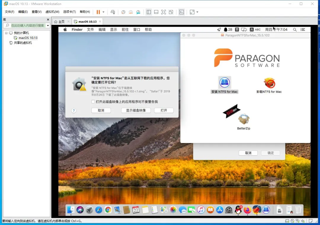Open the 文件(F) menu in VMware
This screenshot has width=320, height=225.
[9, 12]
